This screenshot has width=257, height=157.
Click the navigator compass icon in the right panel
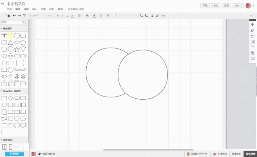point(253,24)
